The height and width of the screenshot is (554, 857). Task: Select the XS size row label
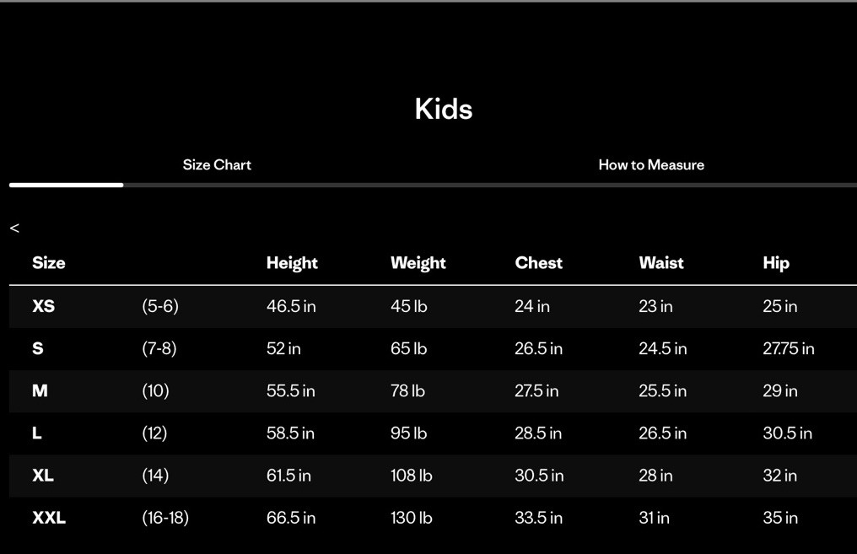coord(44,306)
